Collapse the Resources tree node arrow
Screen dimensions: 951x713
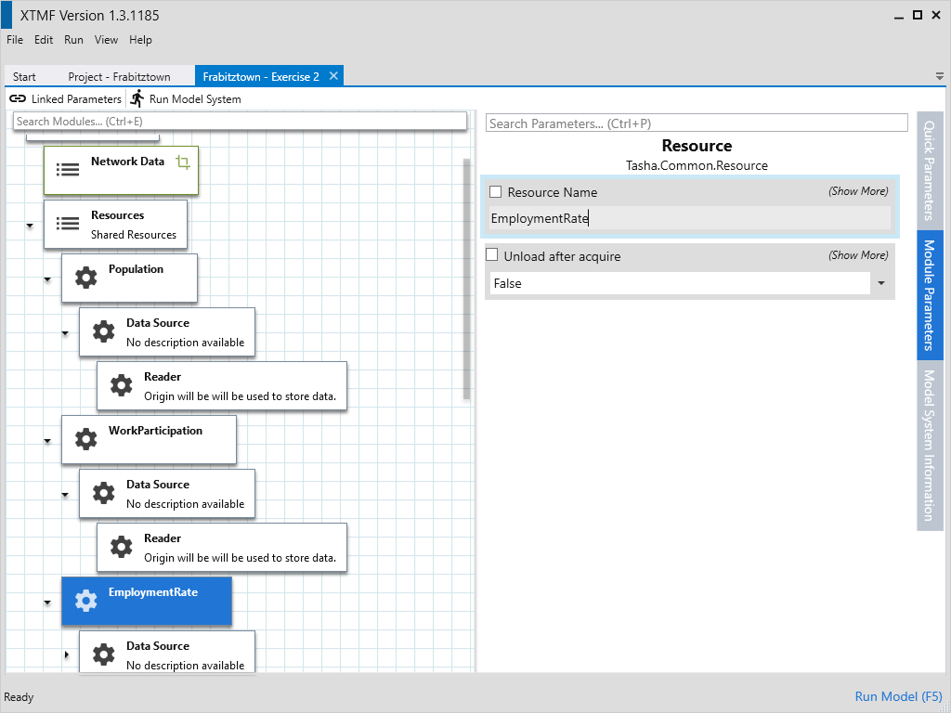pos(30,226)
